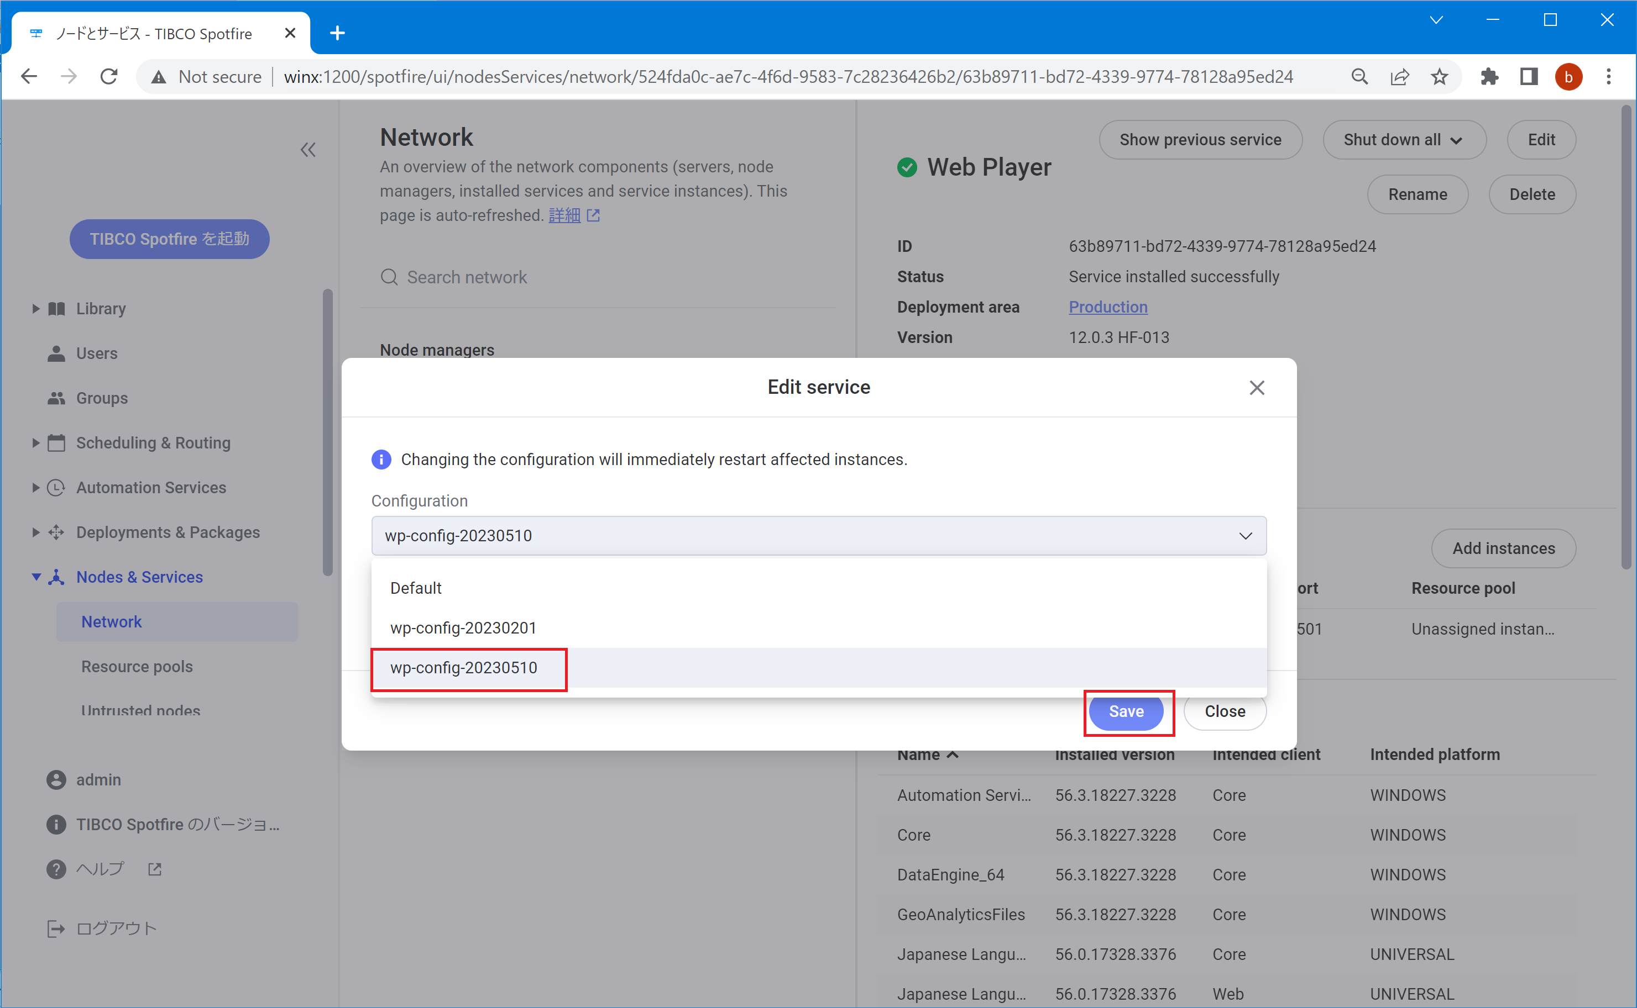
Task: Collapse the sidebar with double chevron
Action: [x=307, y=149]
